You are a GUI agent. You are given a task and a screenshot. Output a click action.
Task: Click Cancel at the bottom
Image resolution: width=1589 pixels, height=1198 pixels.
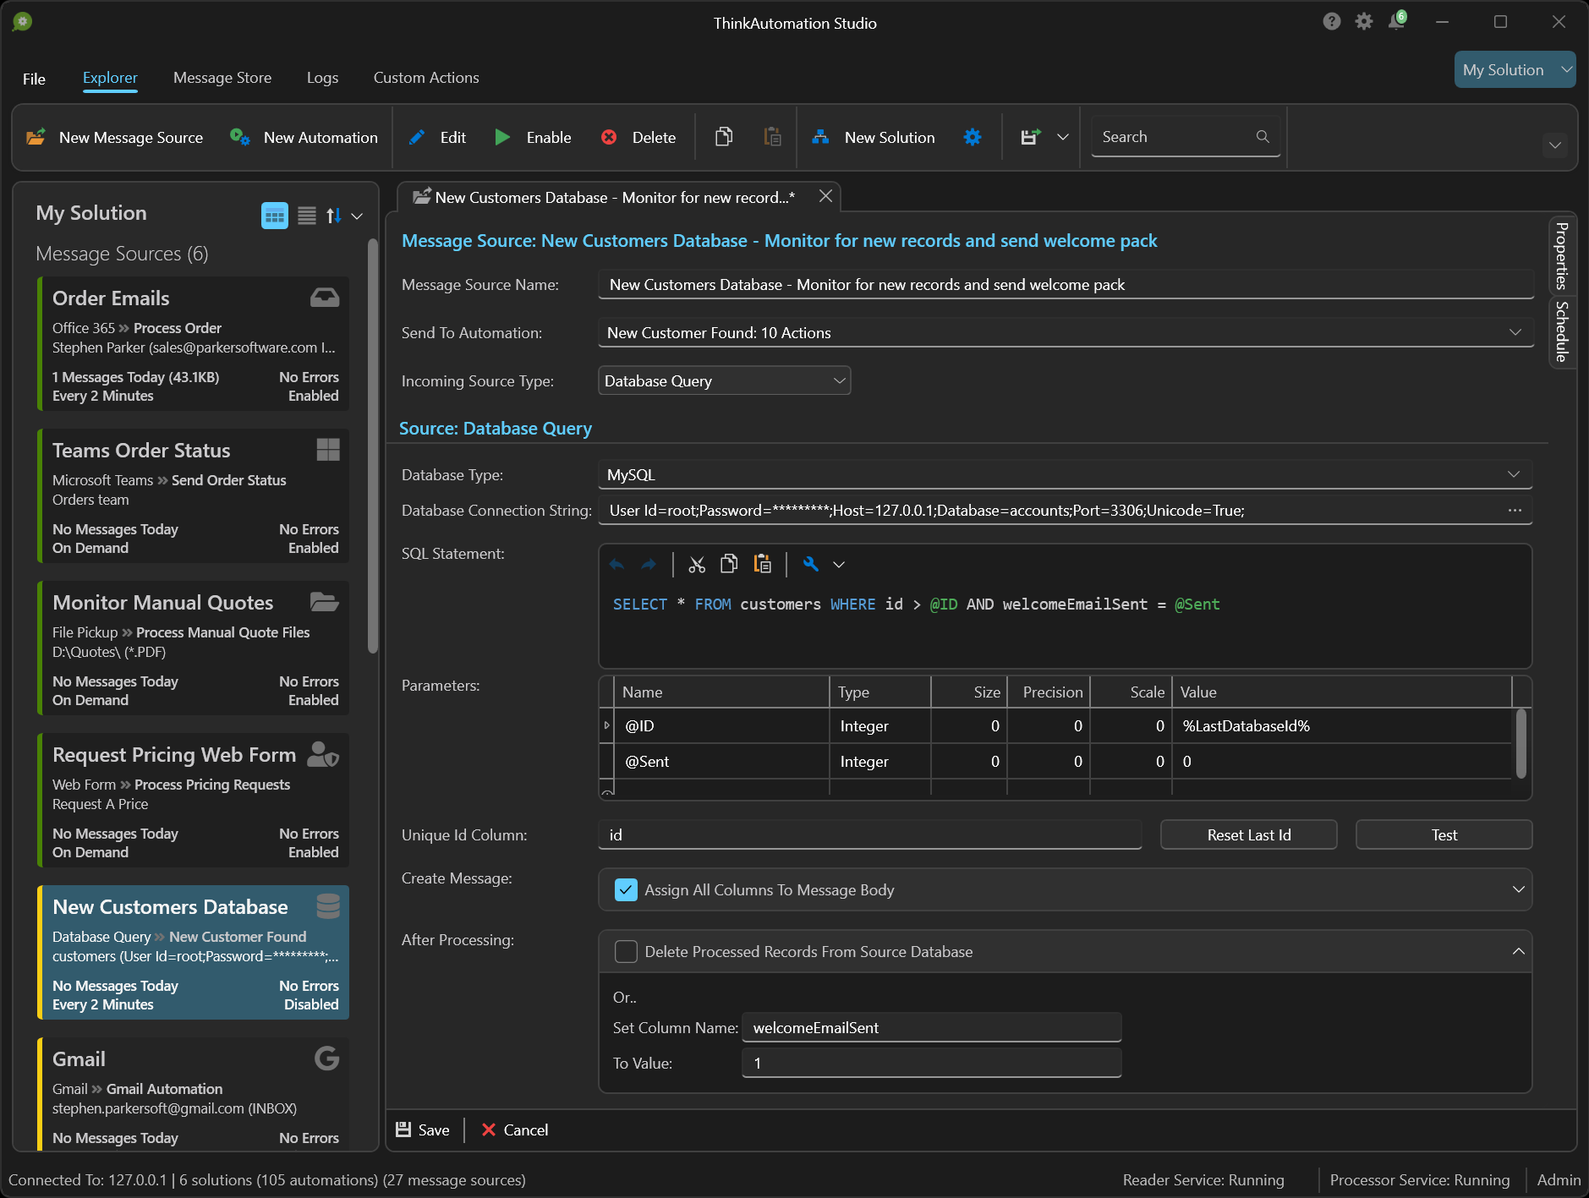pos(515,1130)
